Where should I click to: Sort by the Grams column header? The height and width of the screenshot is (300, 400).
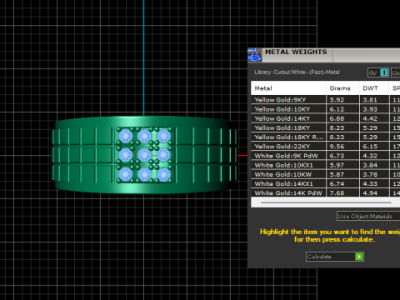coord(342,88)
